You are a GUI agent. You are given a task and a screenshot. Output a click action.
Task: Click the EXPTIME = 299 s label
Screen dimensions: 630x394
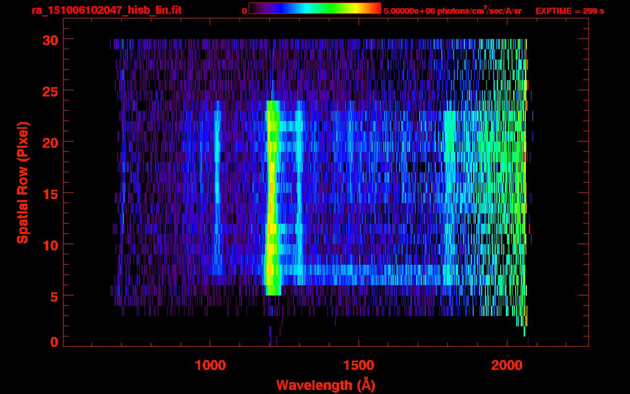click(x=569, y=11)
